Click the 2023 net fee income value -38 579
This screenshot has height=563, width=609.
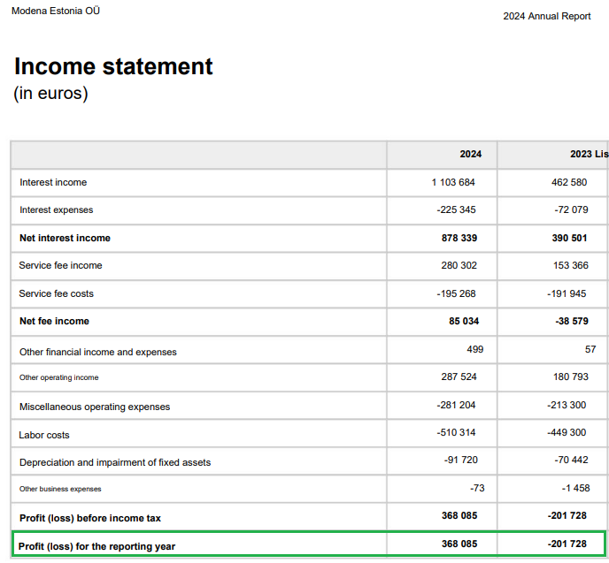pos(567,321)
